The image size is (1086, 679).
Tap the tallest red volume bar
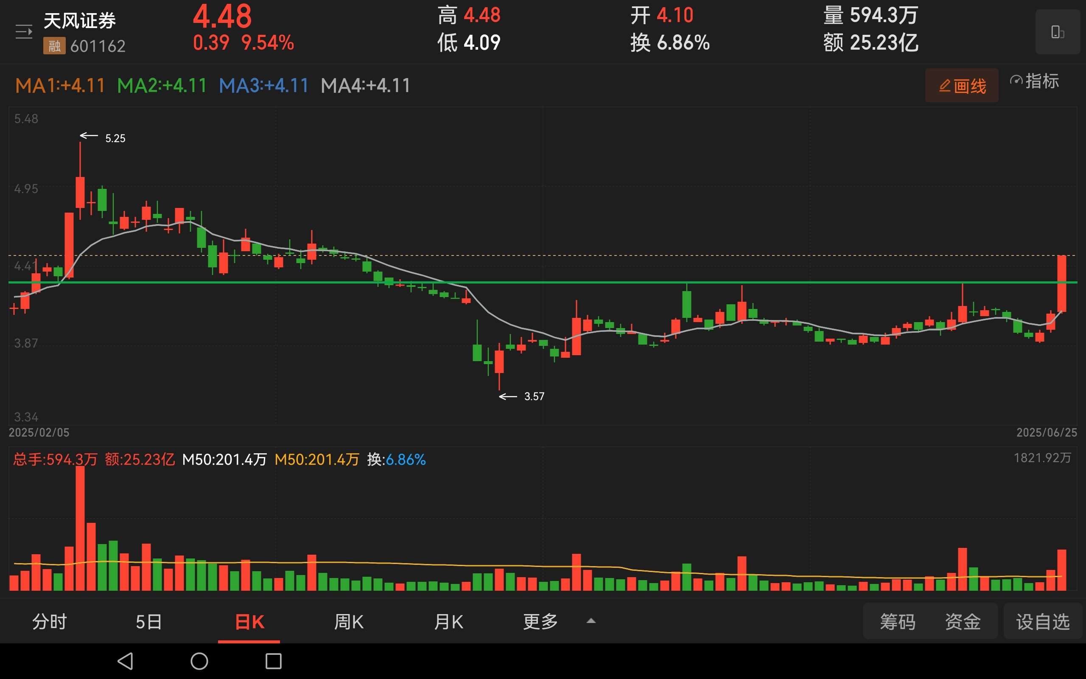tap(80, 528)
